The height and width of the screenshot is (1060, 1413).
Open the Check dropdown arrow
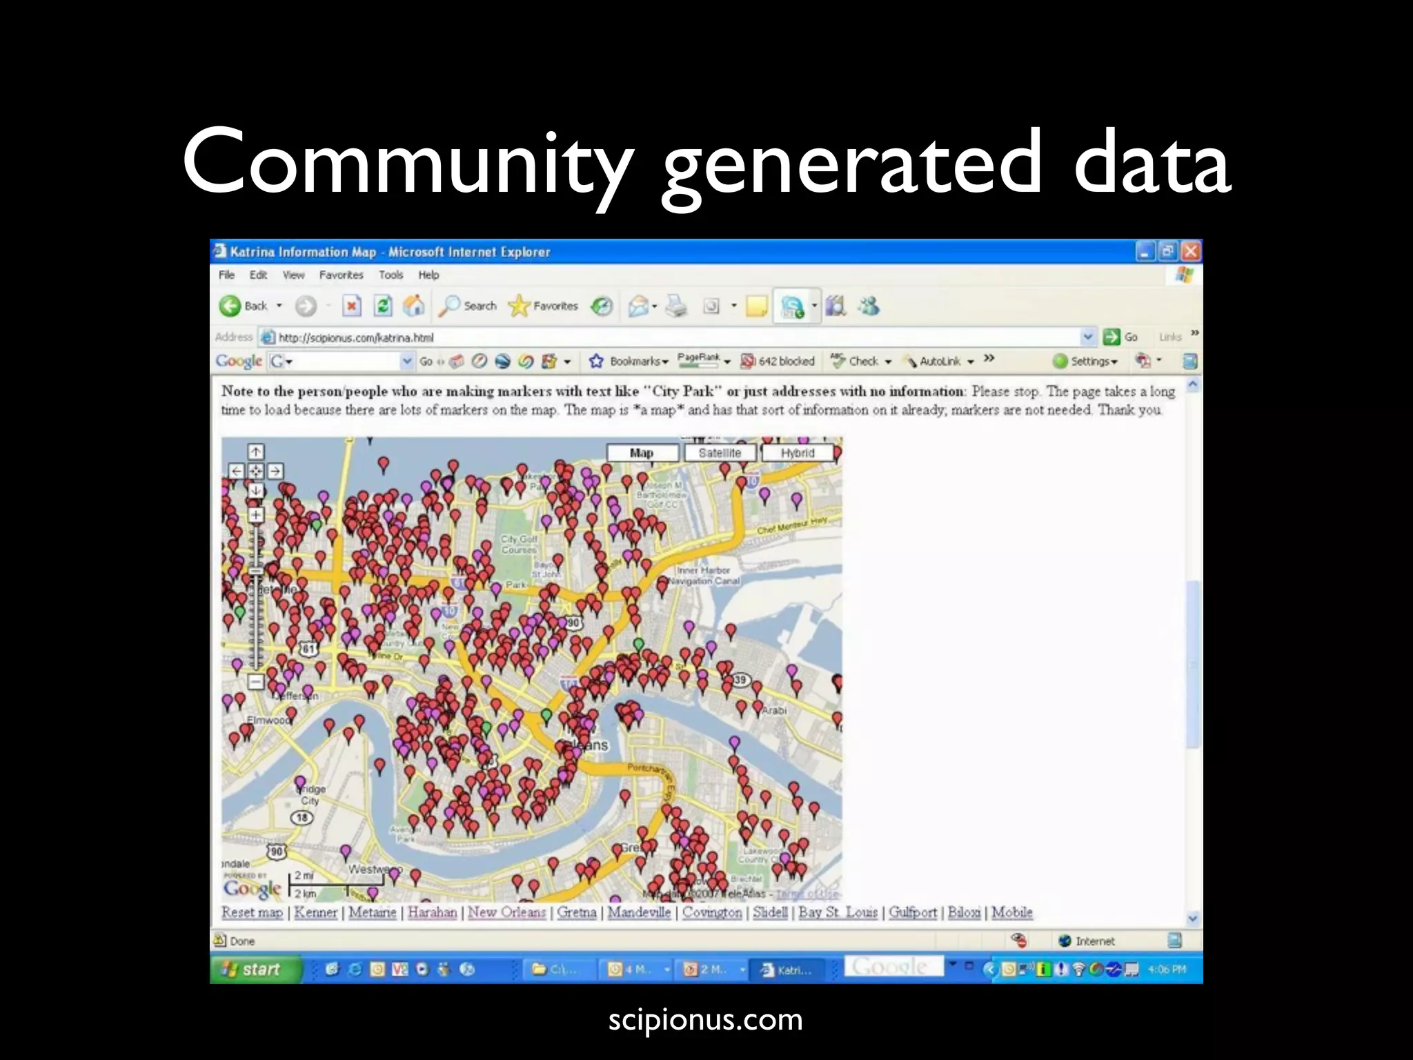pyautogui.click(x=888, y=362)
